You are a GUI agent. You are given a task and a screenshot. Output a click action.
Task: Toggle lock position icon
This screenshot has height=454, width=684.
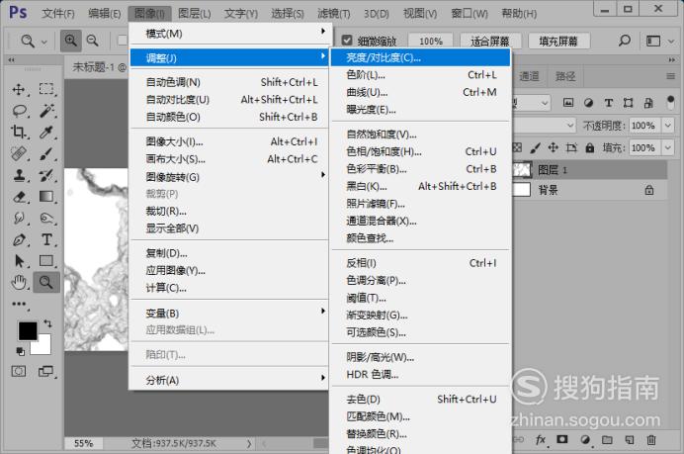coord(554,147)
